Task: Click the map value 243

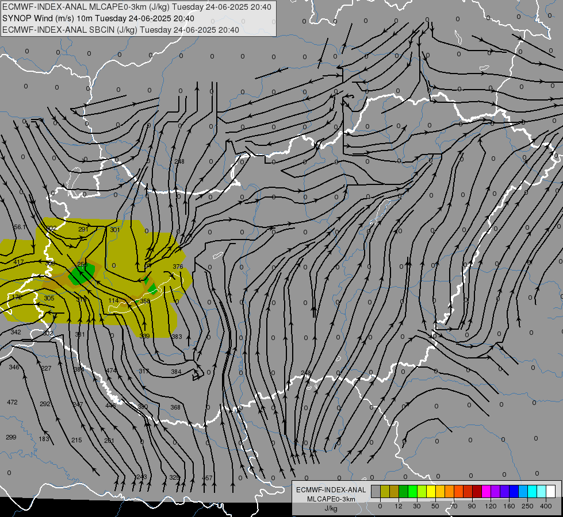Action: click(142, 477)
